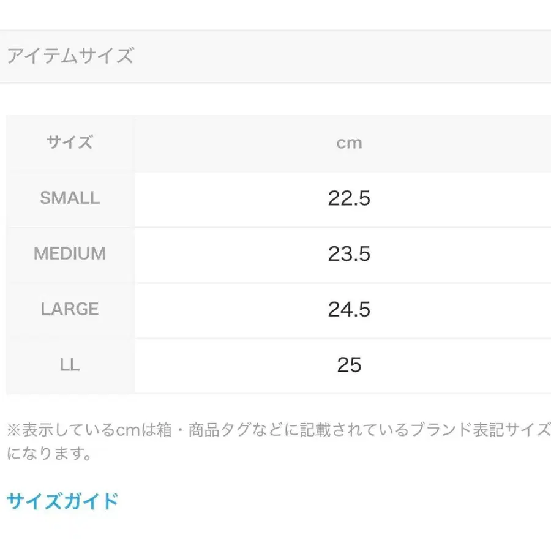Click the アイテムサイズ section header

click(x=70, y=56)
